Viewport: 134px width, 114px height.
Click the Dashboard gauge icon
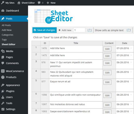pos(3,11)
